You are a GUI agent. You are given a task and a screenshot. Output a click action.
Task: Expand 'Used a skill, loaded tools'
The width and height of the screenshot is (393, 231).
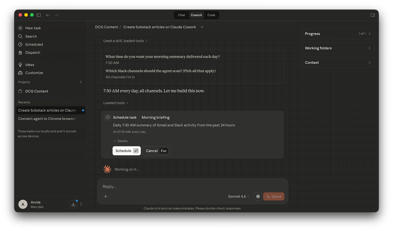pyautogui.click(x=125, y=41)
